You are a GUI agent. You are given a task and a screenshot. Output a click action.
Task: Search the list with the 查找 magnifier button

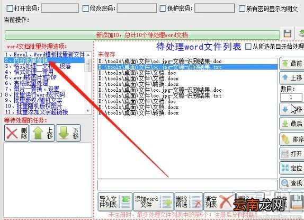click(292, 183)
